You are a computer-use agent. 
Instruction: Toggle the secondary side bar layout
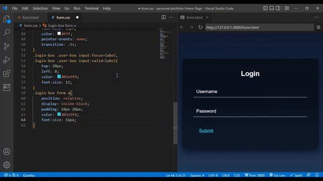pos(278,8)
